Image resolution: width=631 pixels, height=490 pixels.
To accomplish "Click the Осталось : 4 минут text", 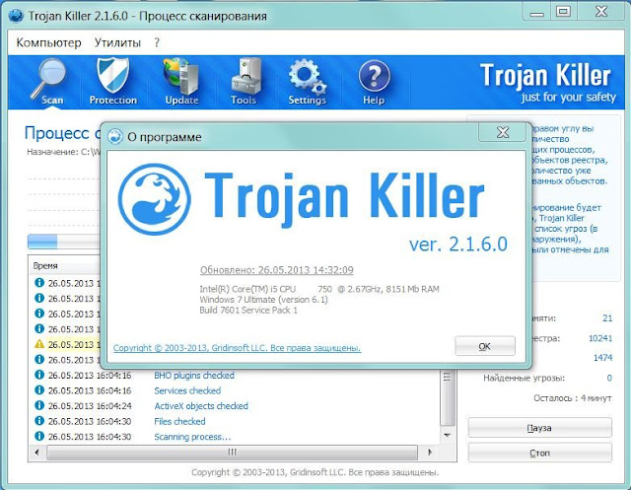I will point(572,398).
